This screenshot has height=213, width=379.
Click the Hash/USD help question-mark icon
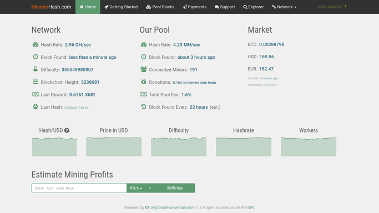[x=67, y=130]
